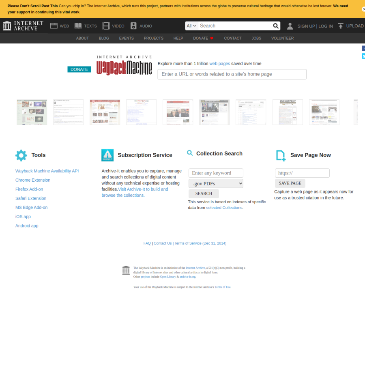Screen dimensions: 365x365
Task: Open the first archived site thumbnail
Action: tap(32, 112)
